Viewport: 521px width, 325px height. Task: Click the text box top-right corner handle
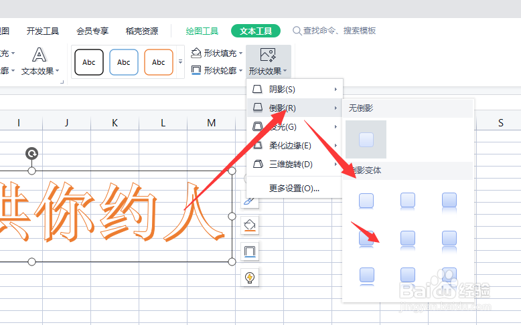coord(232,171)
